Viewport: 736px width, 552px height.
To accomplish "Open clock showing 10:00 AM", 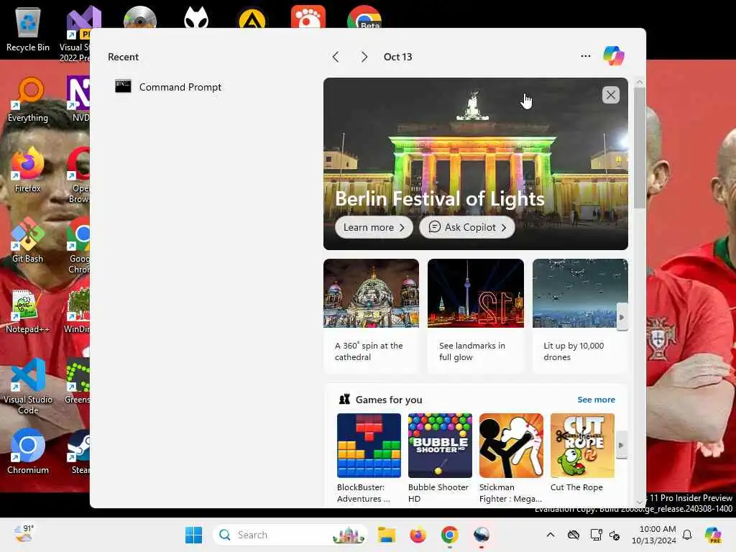I will [654, 535].
